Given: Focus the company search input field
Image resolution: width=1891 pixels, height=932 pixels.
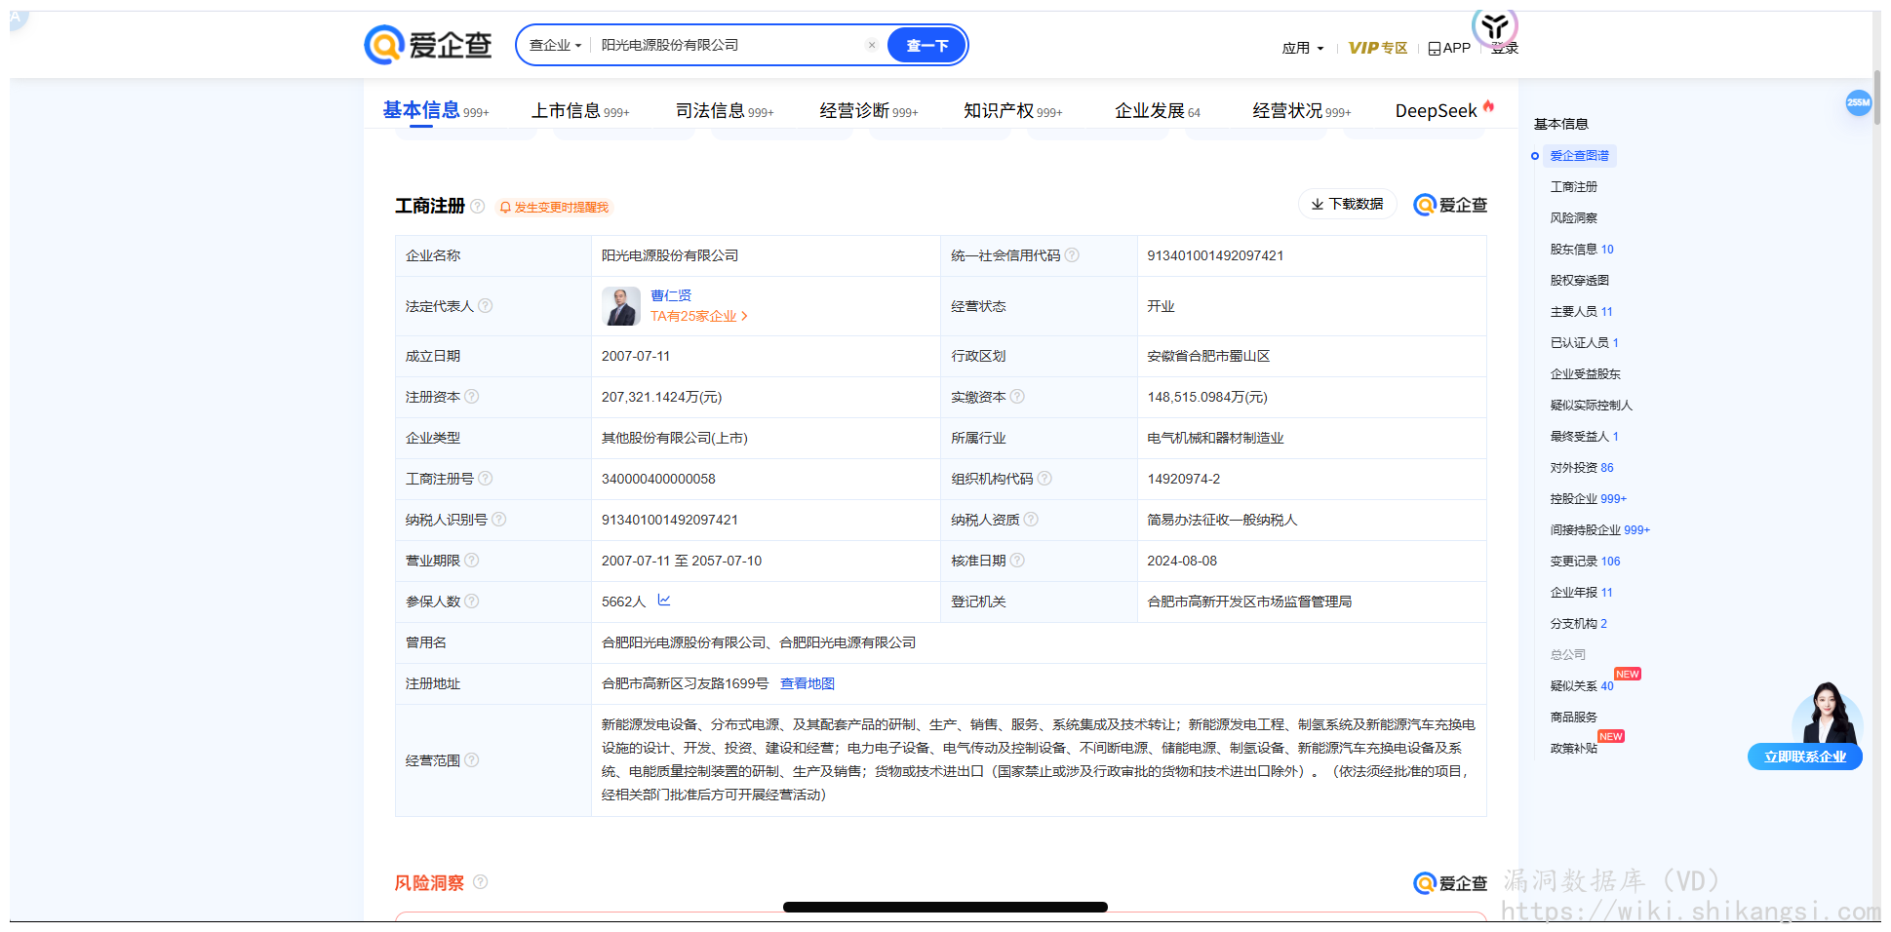Looking at the screenshot, I should tap(729, 45).
